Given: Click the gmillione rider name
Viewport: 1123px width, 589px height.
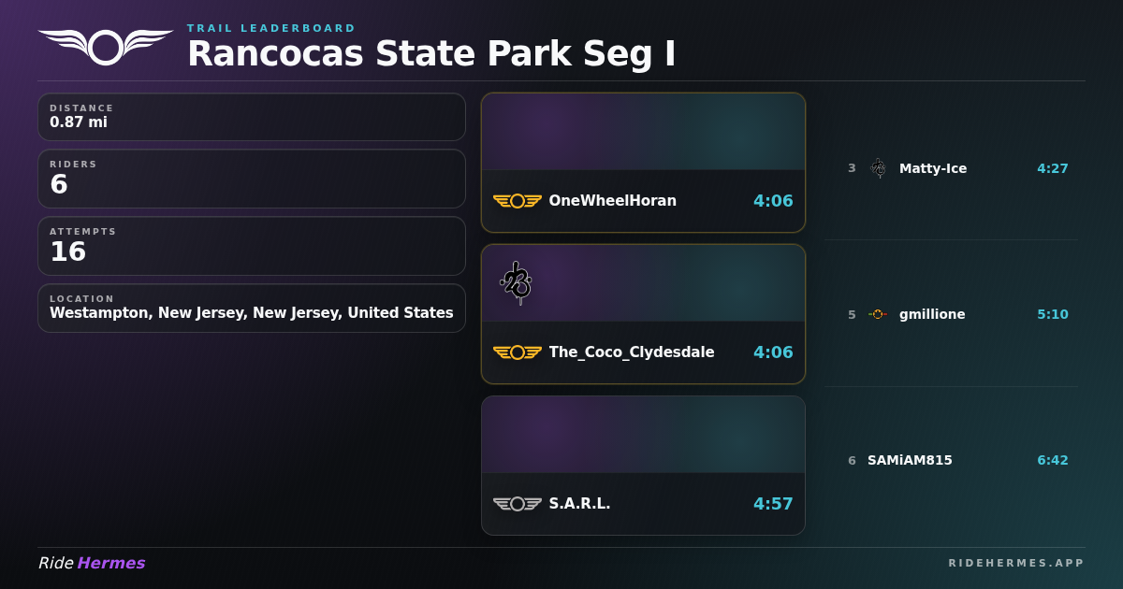Looking at the screenshot, I should (932, 314).
